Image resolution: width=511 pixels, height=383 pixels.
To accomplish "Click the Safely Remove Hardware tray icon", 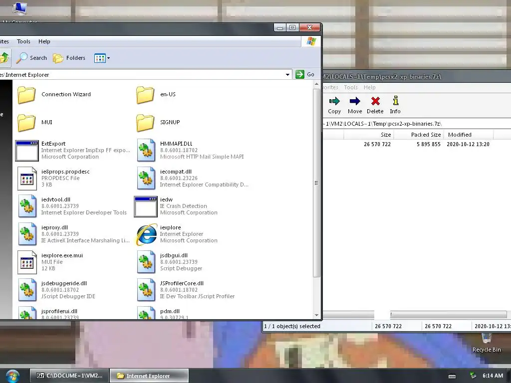I will (473, 376).
